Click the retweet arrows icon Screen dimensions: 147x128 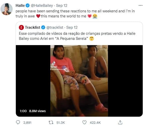pyautogui.click(x=51, y=122)
